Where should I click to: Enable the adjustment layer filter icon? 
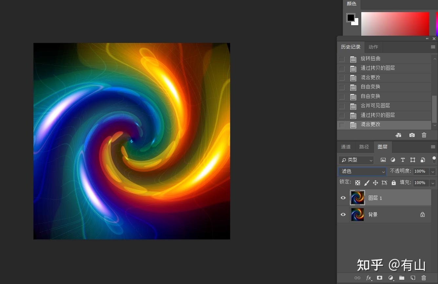click(x=393, y=160)
